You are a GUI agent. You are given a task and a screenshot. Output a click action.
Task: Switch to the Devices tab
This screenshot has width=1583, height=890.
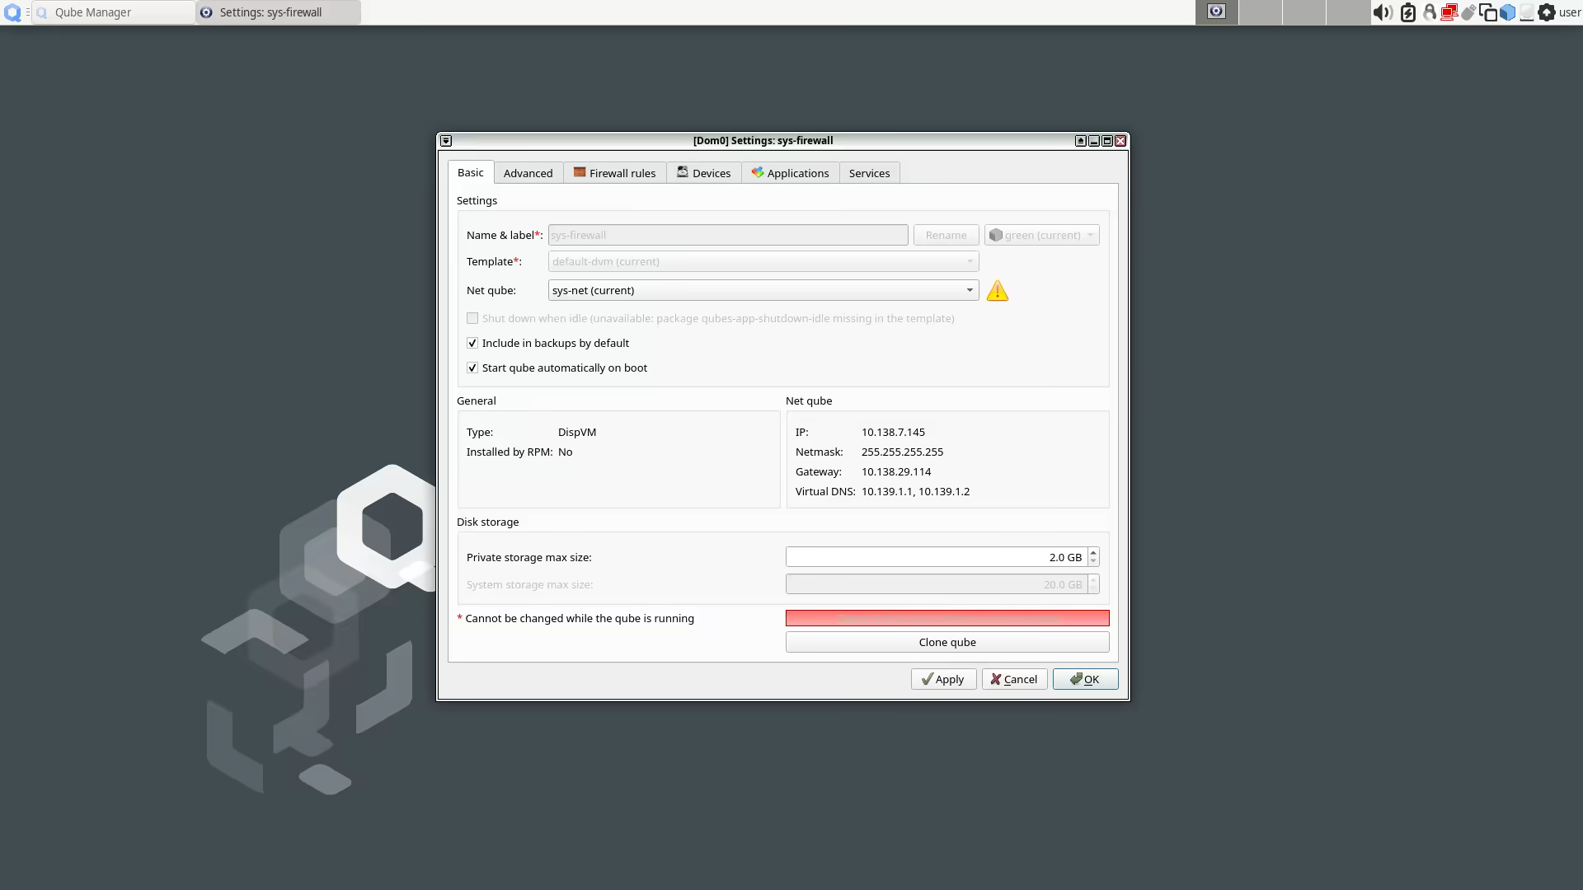pos(704,173)
